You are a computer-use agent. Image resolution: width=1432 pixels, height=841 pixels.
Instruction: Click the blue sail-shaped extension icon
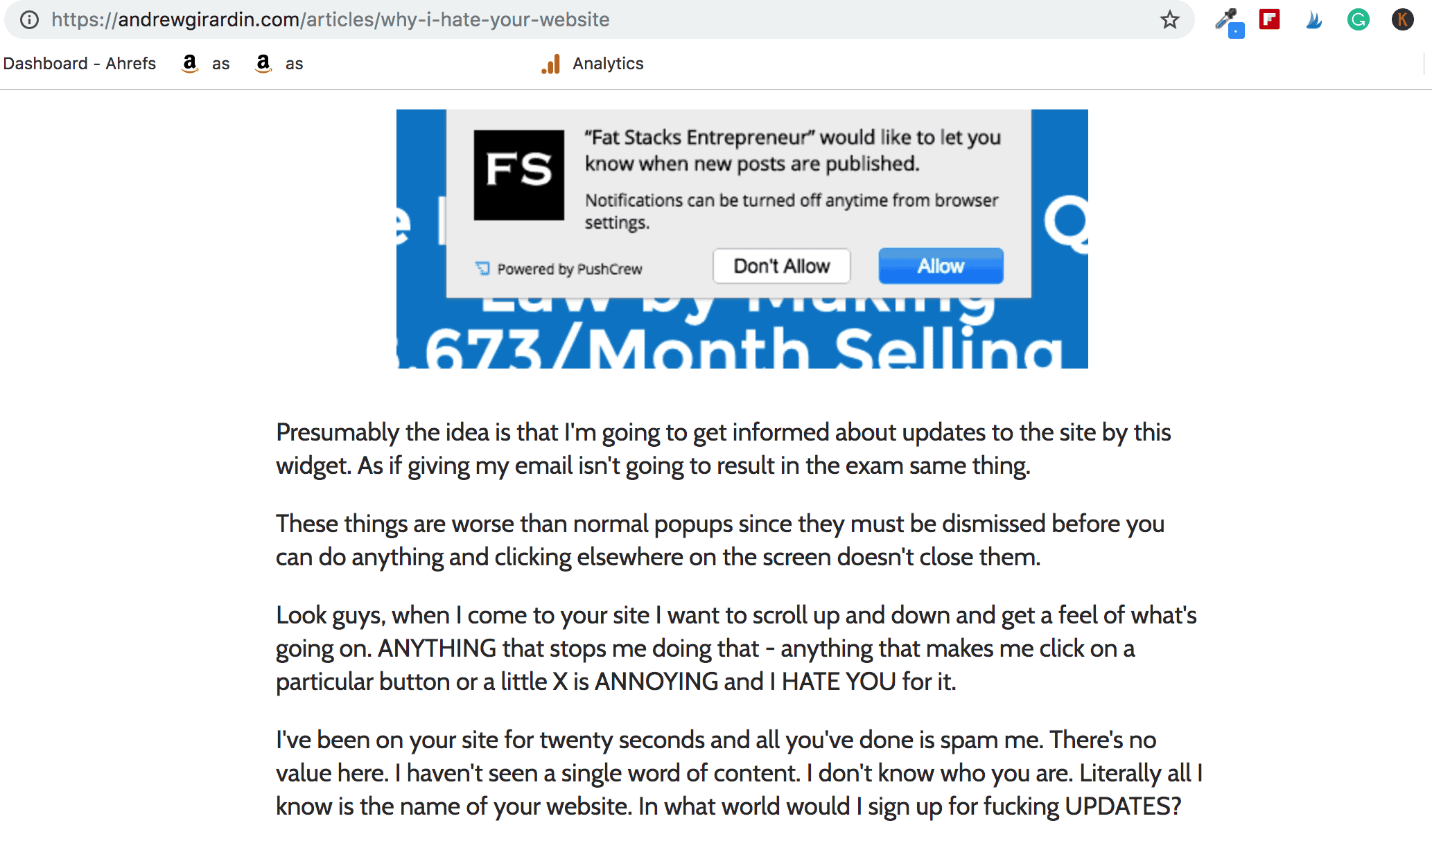coord(1313,20)
